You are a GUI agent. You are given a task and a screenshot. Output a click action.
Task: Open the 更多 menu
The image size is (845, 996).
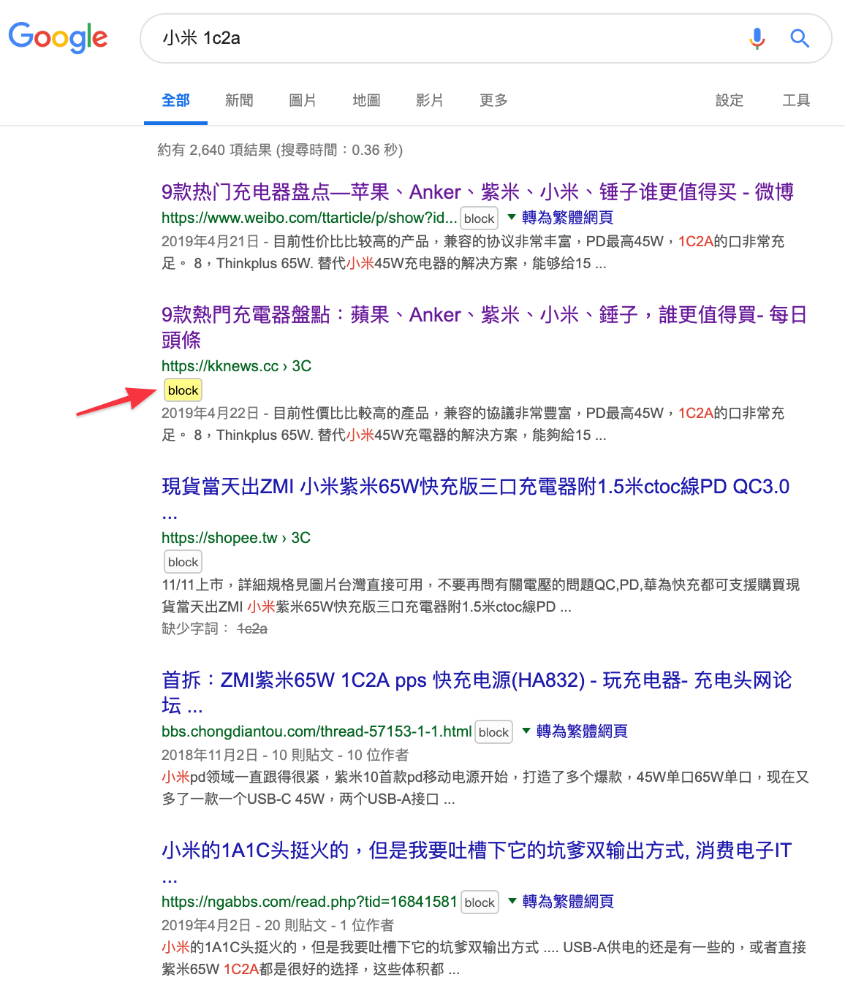pyautogui.click(x=493, y=100)
